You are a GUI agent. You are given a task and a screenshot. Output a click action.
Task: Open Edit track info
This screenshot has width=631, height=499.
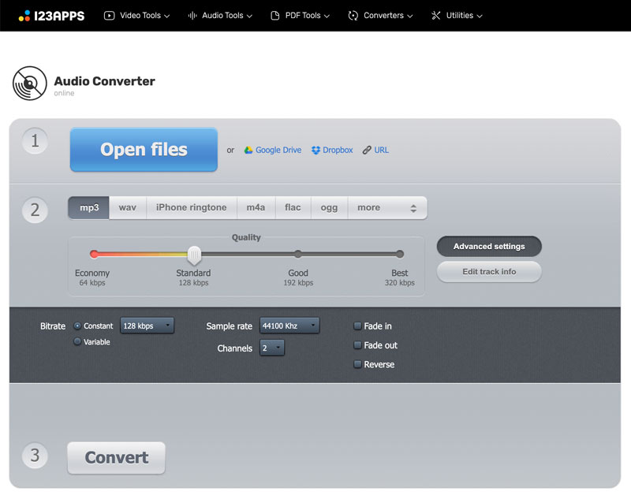tap(489, 272)
